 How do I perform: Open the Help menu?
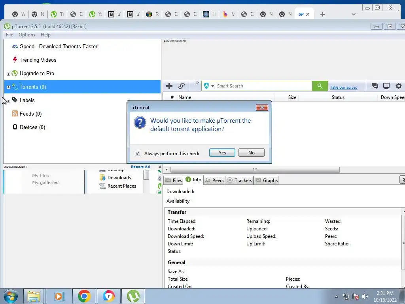pos(45,35)
